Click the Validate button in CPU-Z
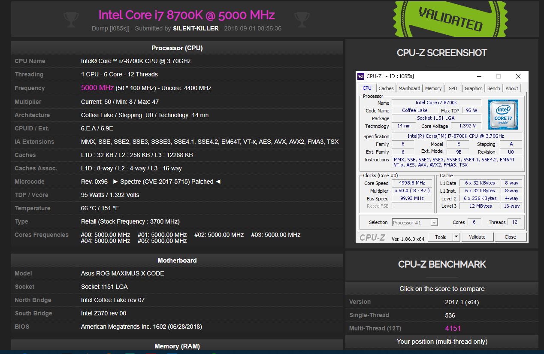The height and width of the screenshot is (354, 544). (477, 237)
